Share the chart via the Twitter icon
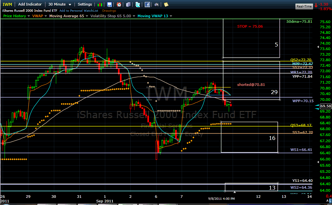This screenshot has width=332, height=205. (138, 5)
